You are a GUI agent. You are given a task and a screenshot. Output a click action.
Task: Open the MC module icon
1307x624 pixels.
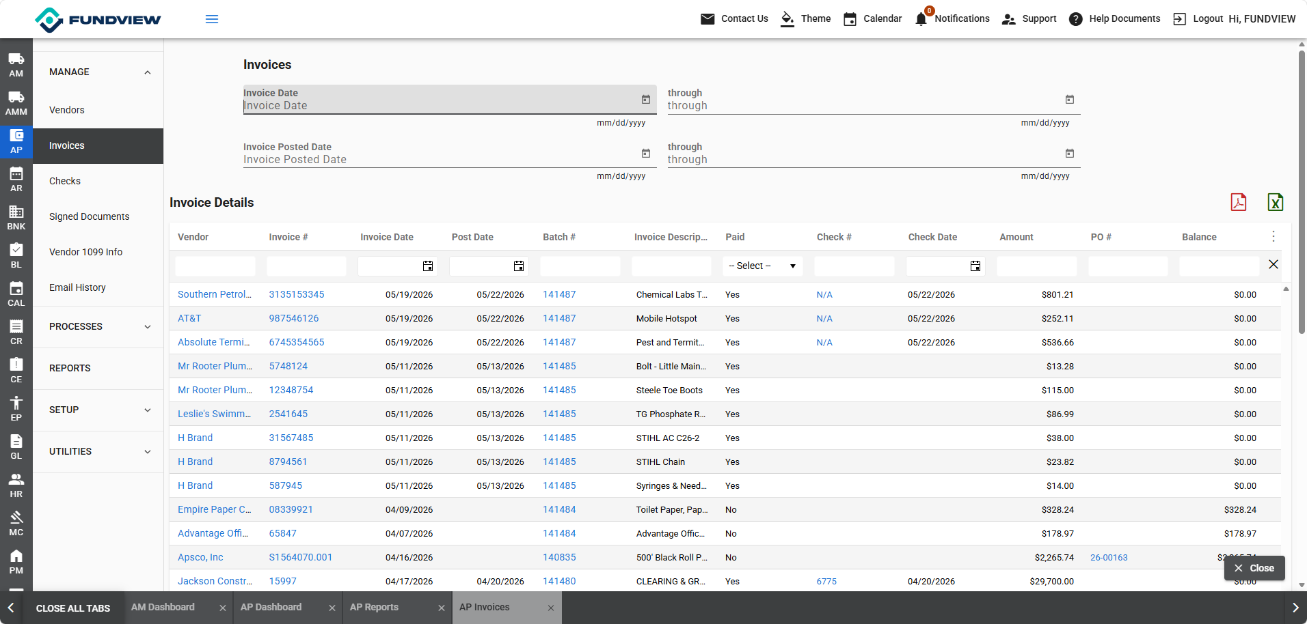16,524
